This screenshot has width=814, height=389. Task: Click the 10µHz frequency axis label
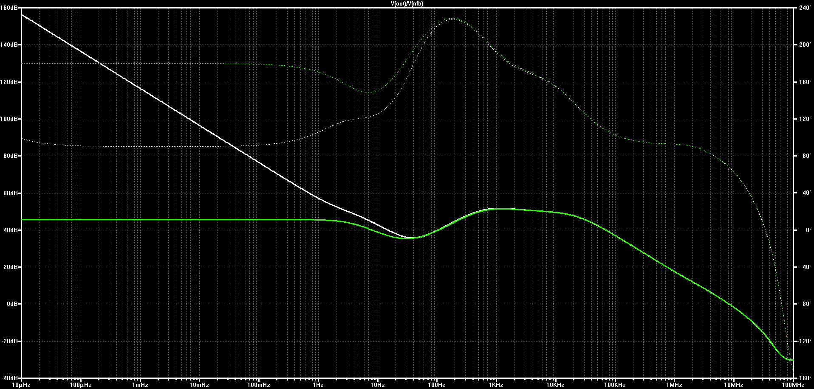click(x=21, y=385)
